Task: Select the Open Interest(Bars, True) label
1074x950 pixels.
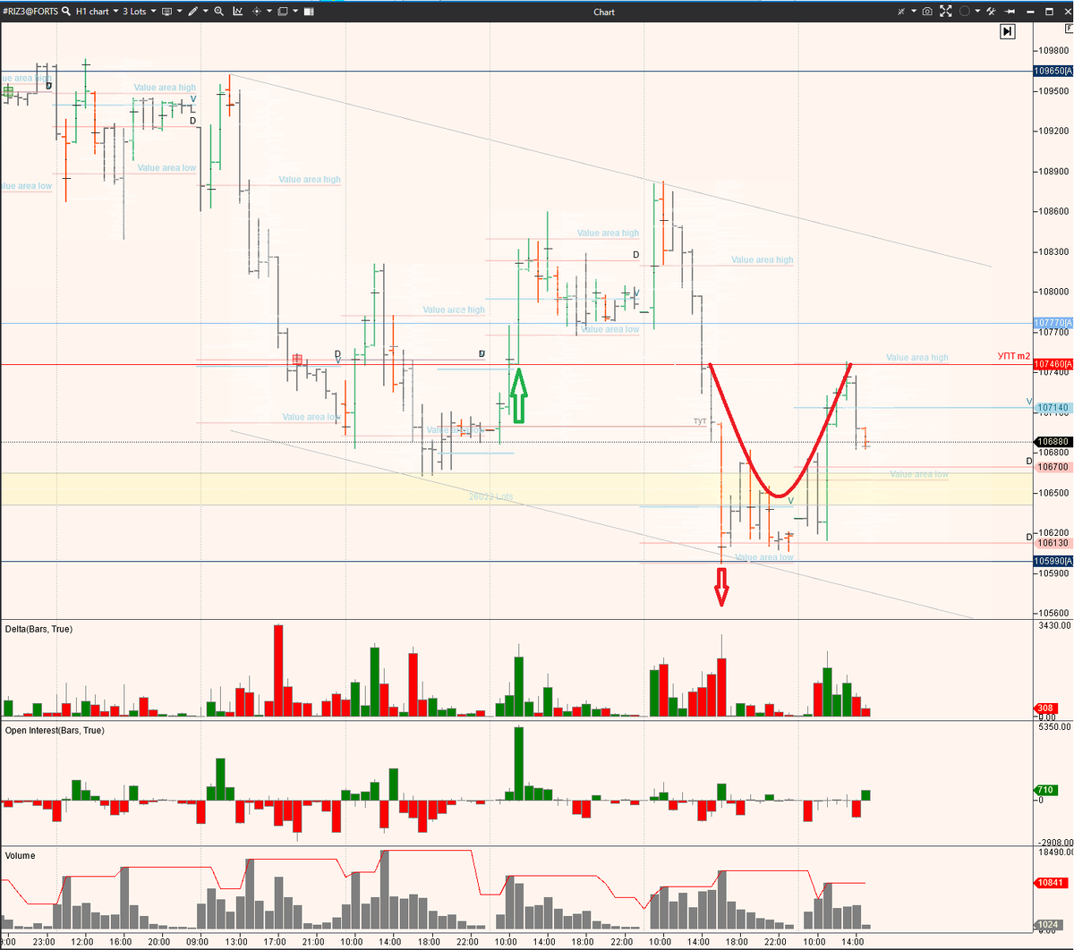Action: click(55, 730)
